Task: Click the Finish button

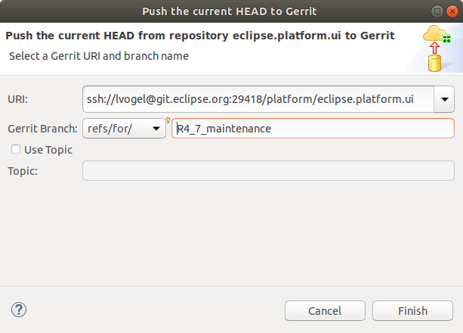Action: pos(412,311)
